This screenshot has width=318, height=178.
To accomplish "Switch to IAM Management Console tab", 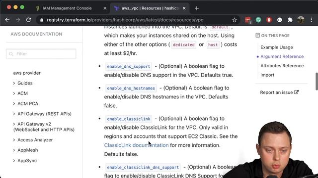I will (67, 8).
